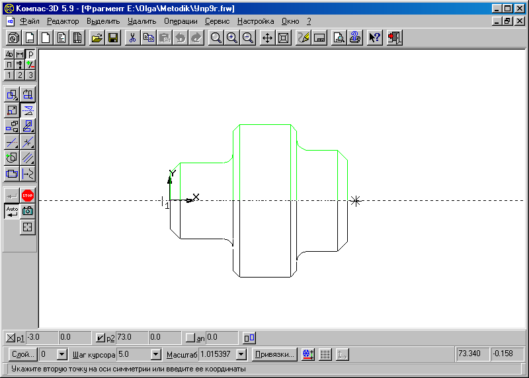Click the Слой... button
This screenshot has height=378, width=529.
click(x=23, y=354)
